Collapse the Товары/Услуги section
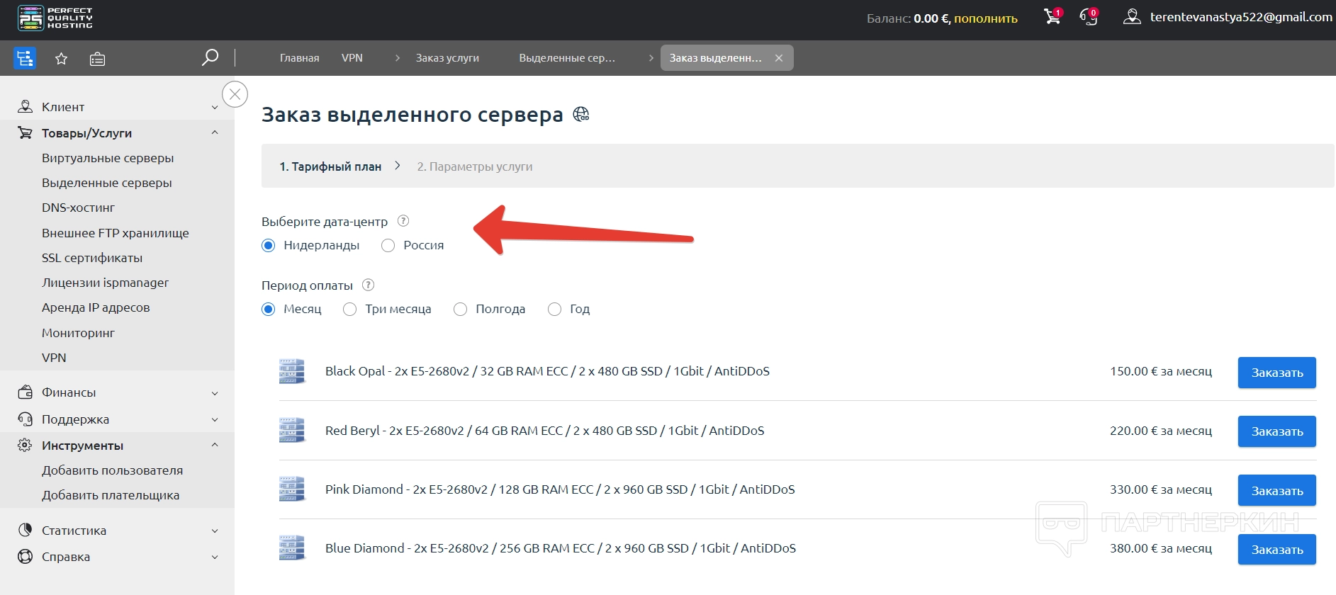This screenshot has width=1336, height=595. 215,133
